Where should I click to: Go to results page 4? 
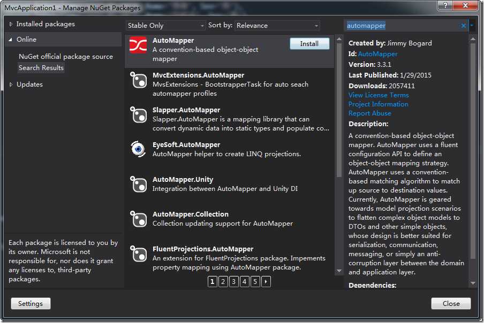pyautogui.click(x=245, y=281)
